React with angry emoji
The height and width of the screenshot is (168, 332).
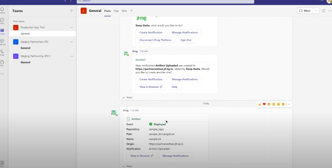pos(283,104)
